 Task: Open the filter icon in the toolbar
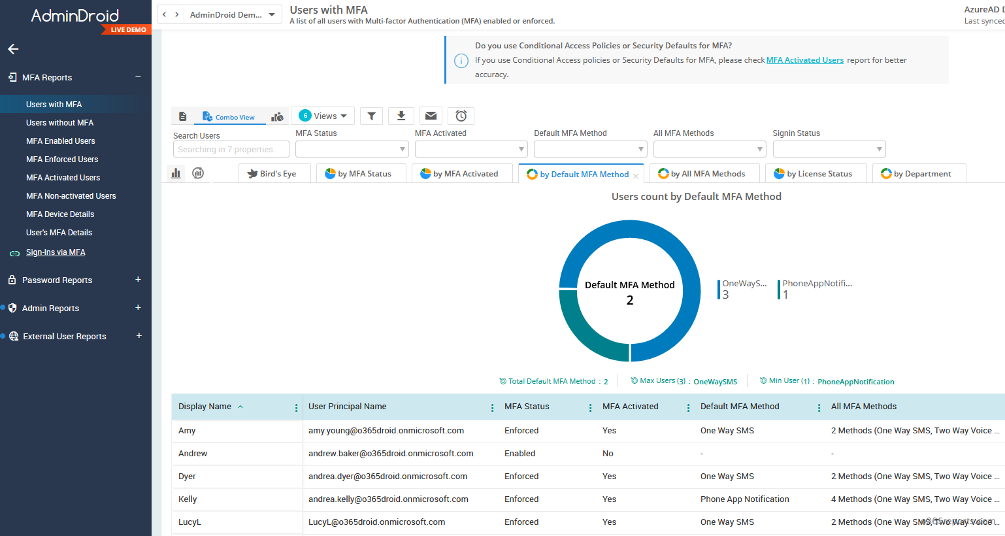click(371, 116)
